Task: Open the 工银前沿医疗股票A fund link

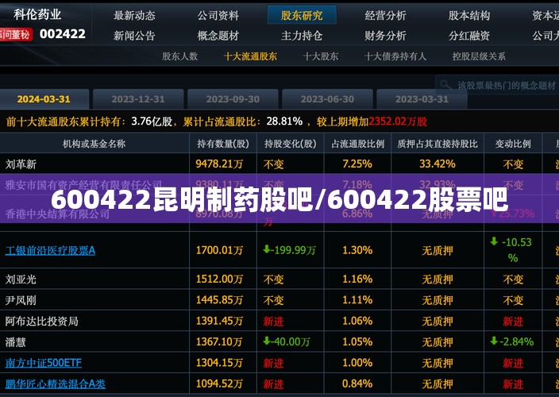Action: click(50, 251)
